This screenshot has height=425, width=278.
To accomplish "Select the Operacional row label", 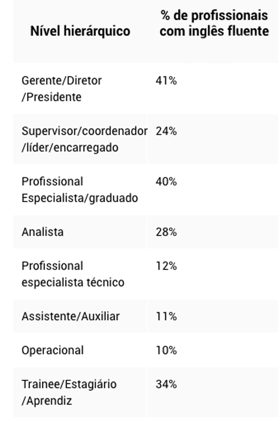I will click(53, 350).
